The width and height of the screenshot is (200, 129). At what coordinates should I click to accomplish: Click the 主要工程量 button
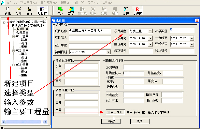coord(115,112)
